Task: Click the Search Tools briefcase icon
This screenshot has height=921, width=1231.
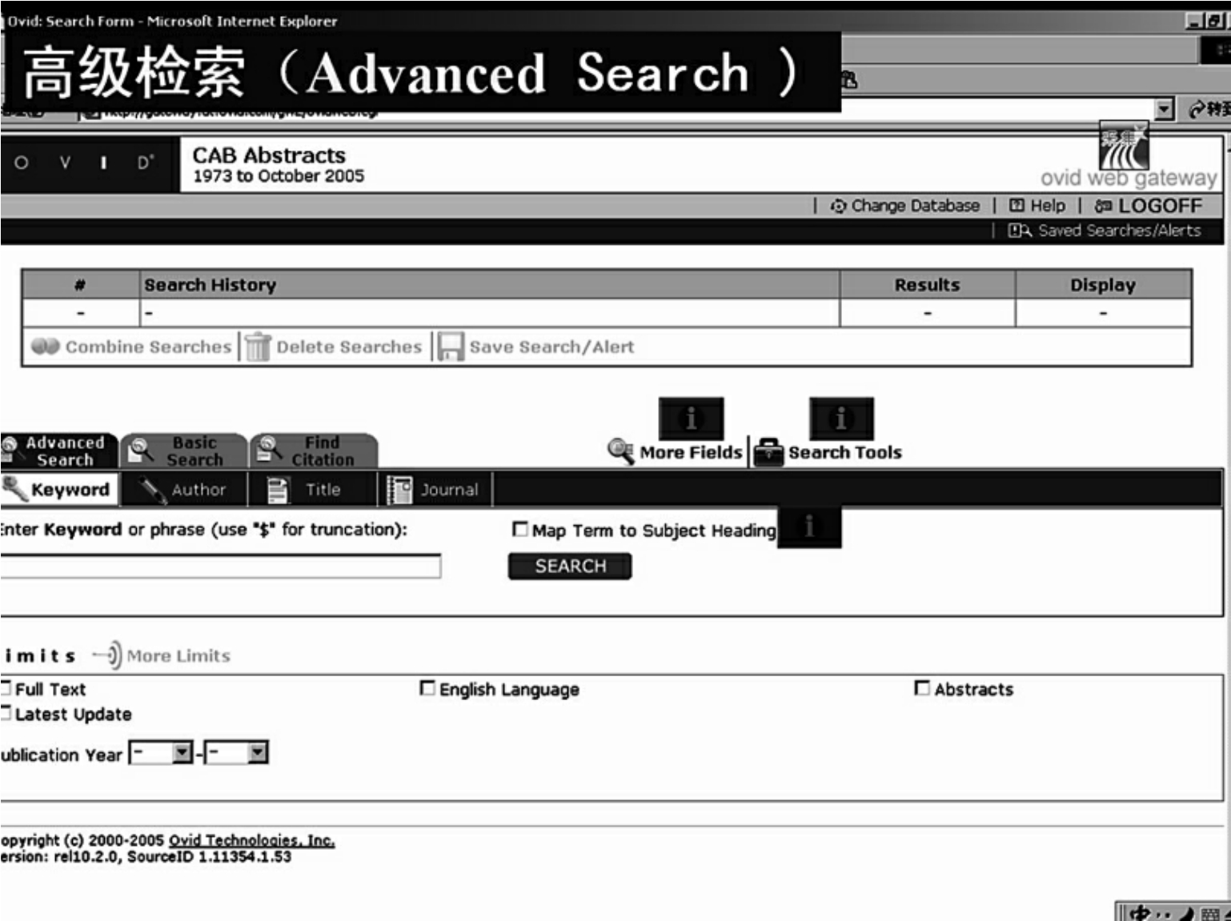Action: click(769, 452)
